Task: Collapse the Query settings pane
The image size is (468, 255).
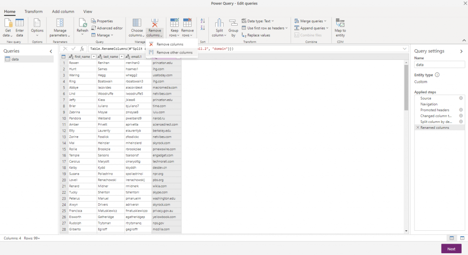Action: tap(462, 51)
